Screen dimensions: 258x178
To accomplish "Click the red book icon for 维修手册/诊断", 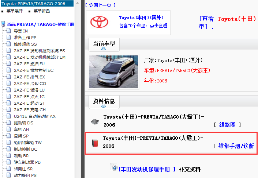I will click(x=95, y=143).
